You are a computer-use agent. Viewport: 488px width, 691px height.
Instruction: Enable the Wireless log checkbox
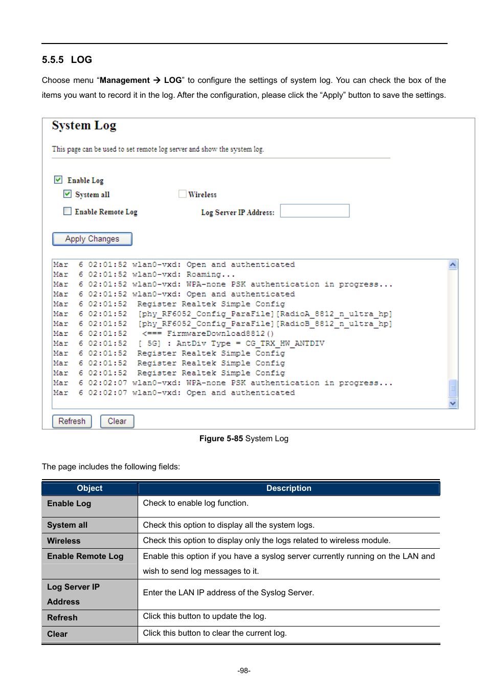click(x=182, y=194)
